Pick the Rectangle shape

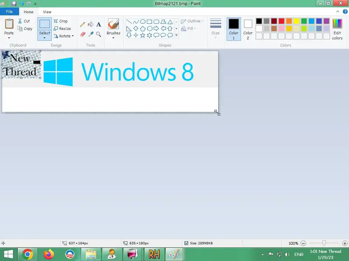149,22
